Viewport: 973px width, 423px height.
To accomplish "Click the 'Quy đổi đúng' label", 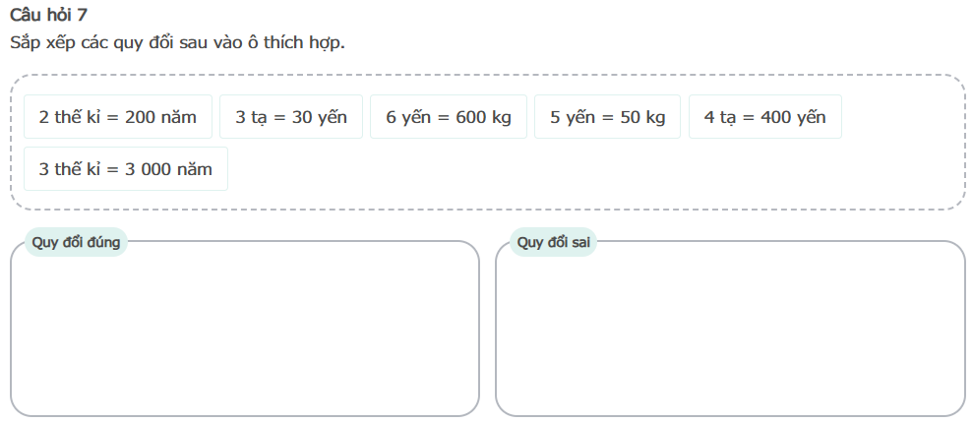I will pos(76,242).
